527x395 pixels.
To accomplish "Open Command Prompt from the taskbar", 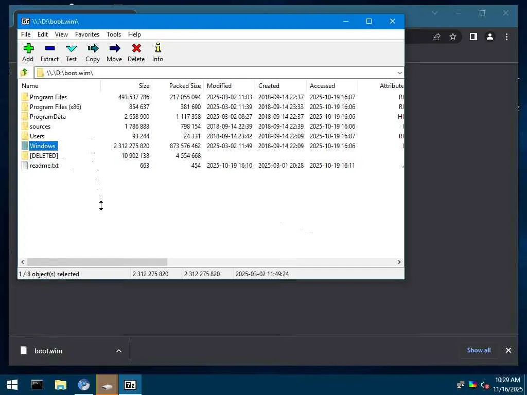I will point(37,385).
